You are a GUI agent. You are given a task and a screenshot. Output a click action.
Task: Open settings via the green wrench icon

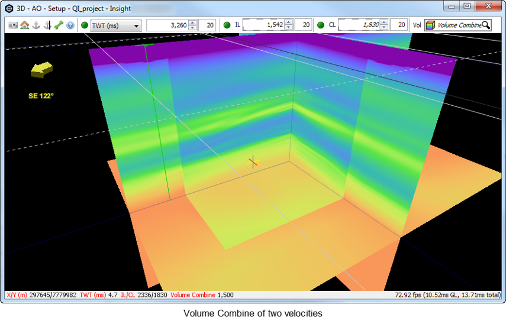[x=59, y=25]
